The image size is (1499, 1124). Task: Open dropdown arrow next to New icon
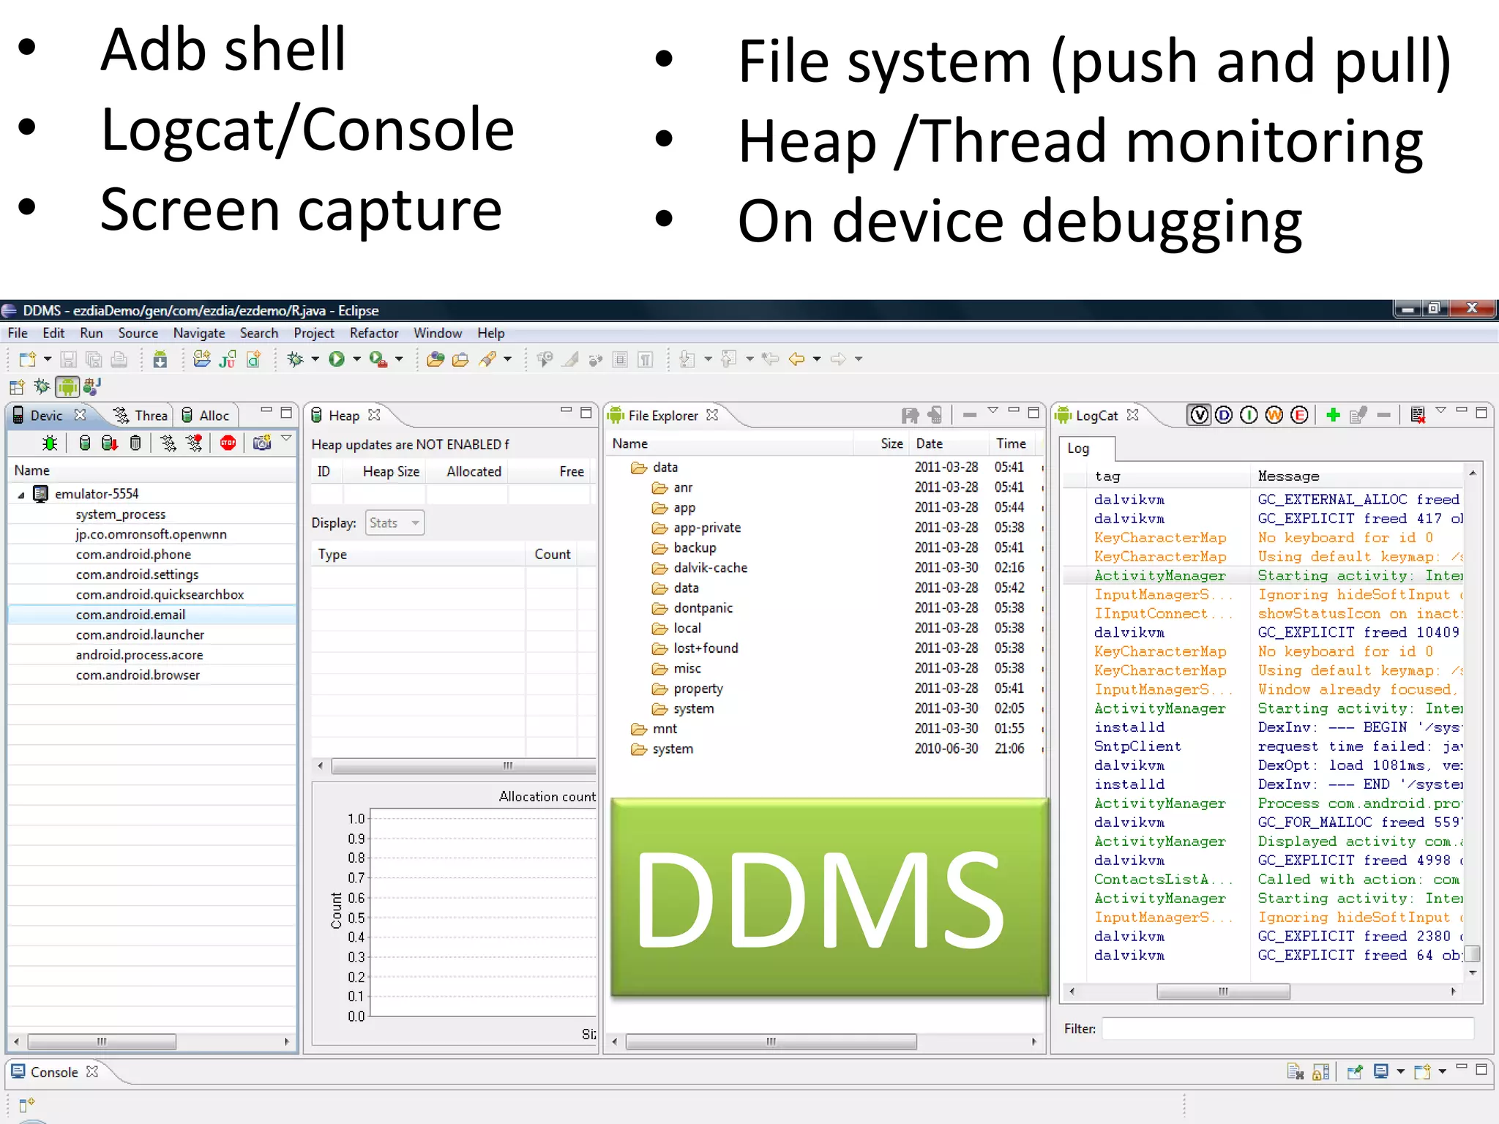click(48, 359)
